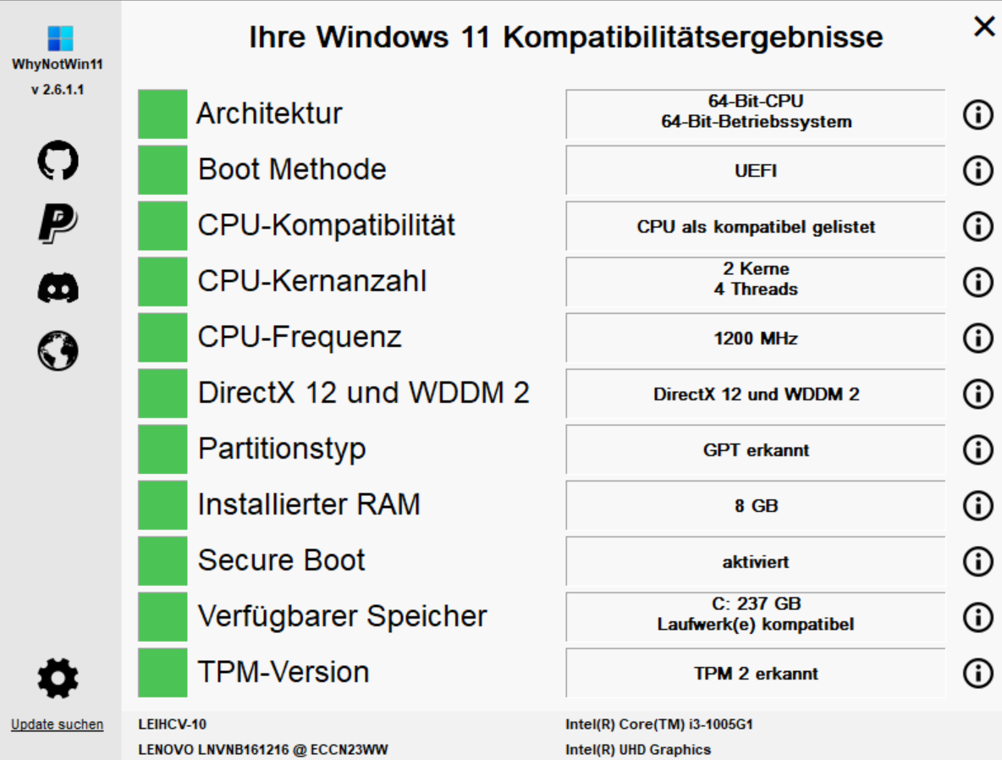
Task: Click the WhyNotWin11 logo icon
Action: 61,38
